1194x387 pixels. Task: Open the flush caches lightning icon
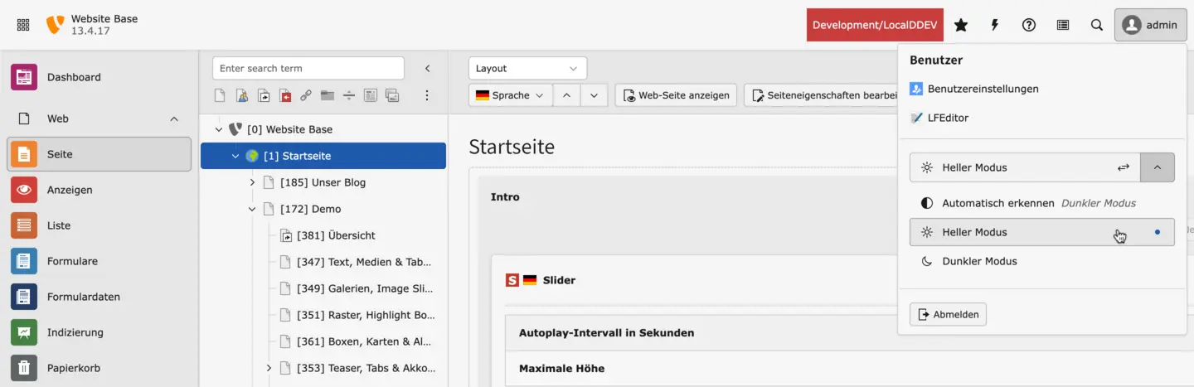coord(995,25)
